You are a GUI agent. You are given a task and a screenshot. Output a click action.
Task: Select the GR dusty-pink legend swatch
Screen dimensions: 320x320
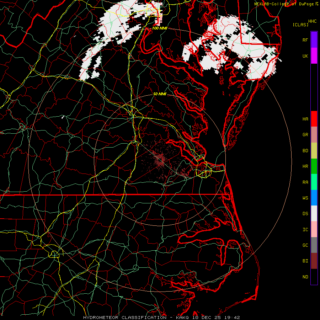(x=314, y=135)
